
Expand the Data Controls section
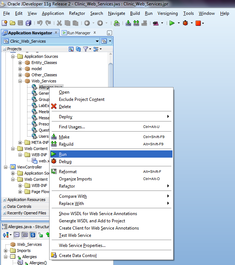[x=5, y=206]
